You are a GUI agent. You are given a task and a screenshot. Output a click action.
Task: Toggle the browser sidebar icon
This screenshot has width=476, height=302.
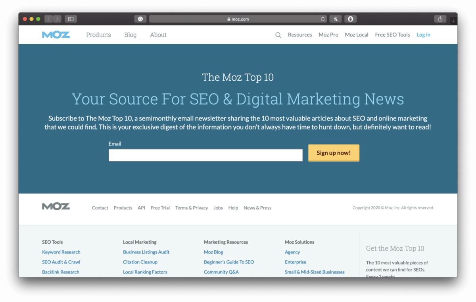pyautogui.click(x=71, y=18)
